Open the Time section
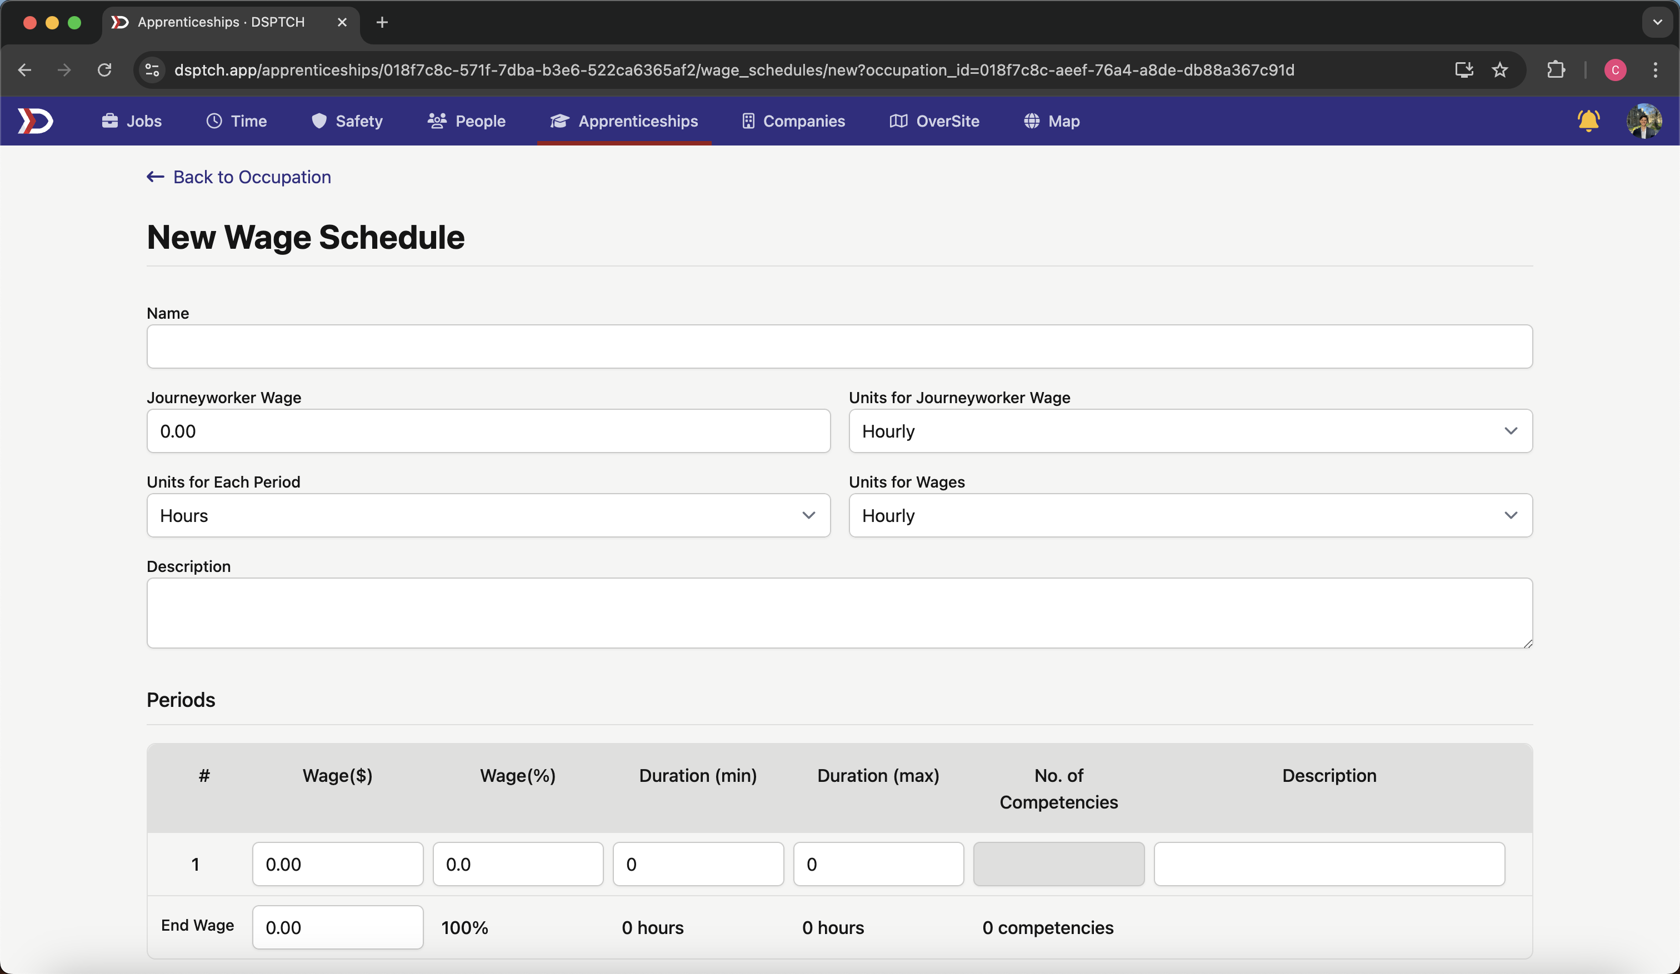This screenshot has width=1680, height=974. (x=237, y=121)
